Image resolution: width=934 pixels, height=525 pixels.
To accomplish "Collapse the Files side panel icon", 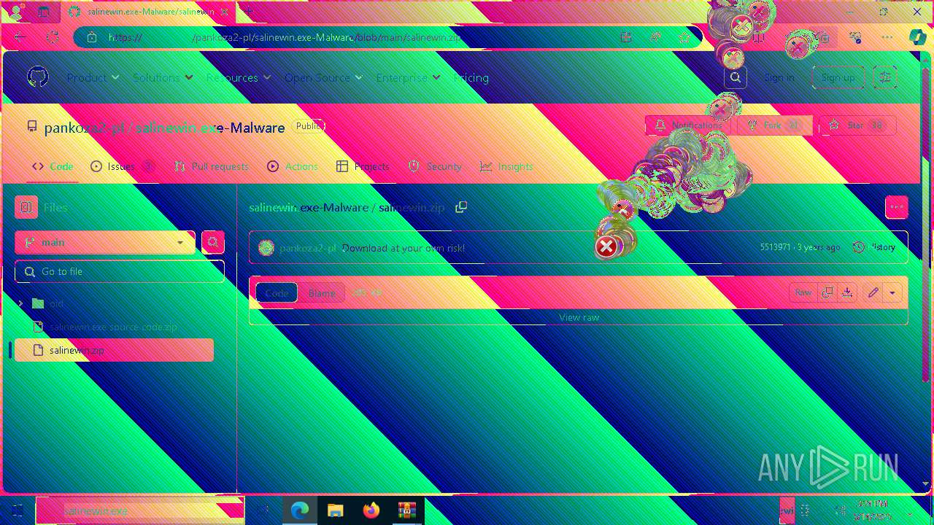I will coord(26,208).
